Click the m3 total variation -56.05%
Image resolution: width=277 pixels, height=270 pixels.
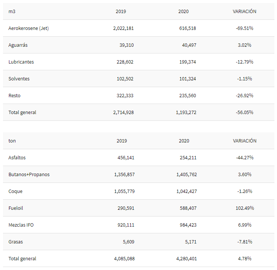[244, 113]
